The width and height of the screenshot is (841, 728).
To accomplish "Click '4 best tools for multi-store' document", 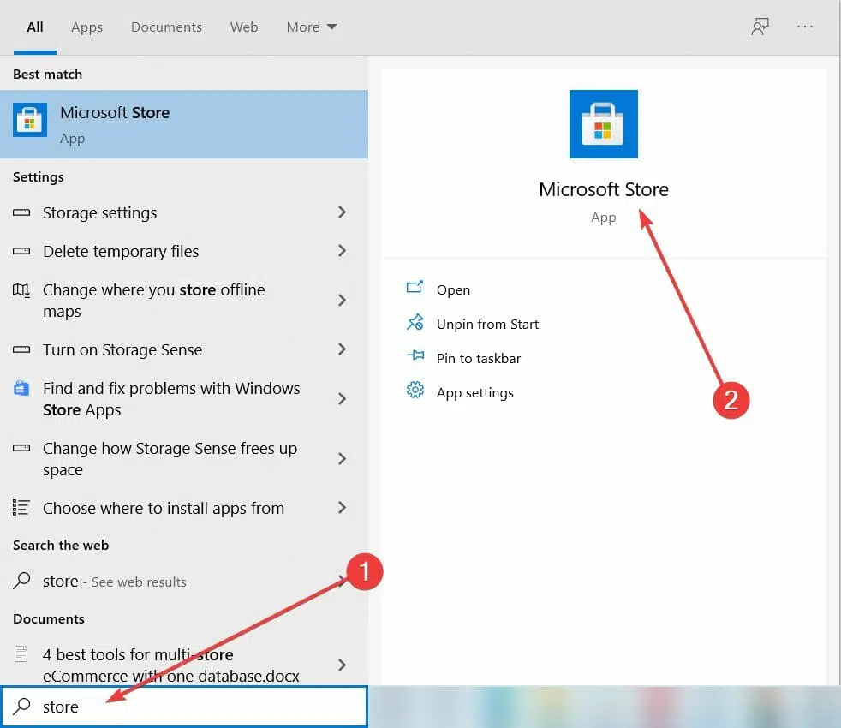I will [x=170, y=665].
